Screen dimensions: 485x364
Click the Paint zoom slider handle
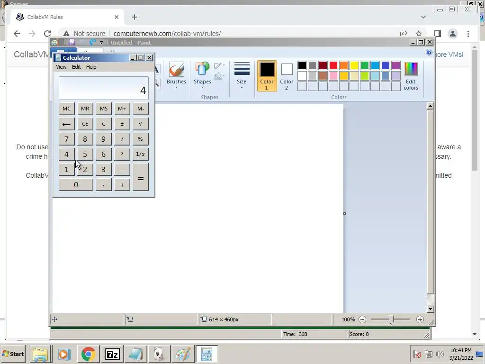(x=391, y=320)
